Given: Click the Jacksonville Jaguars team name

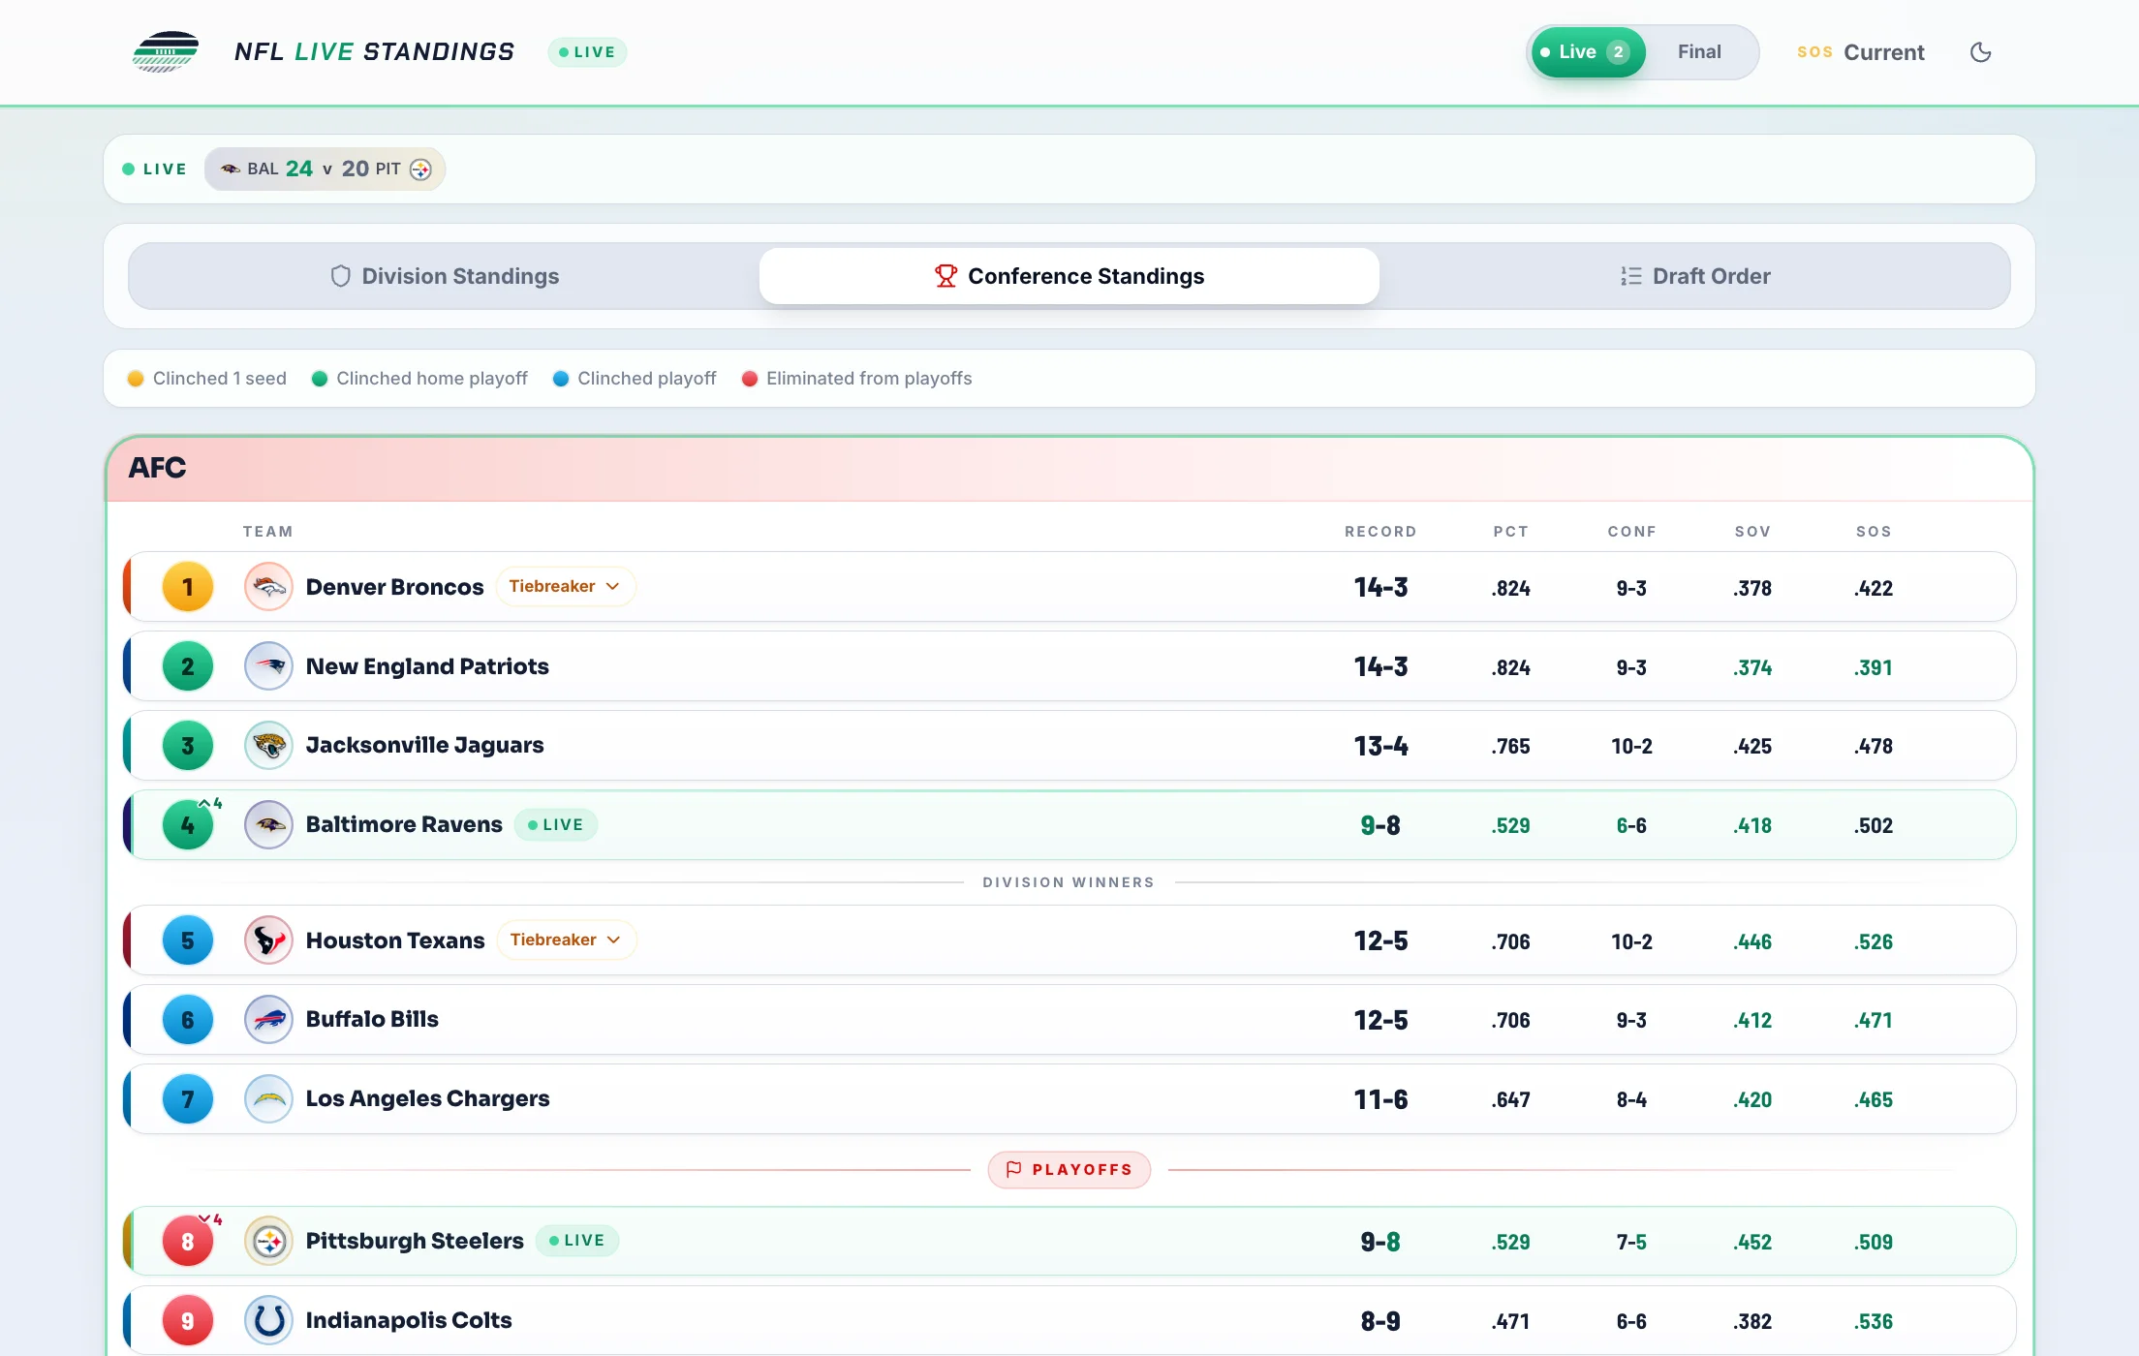Looking at the screenshot, I should point(424,745).
